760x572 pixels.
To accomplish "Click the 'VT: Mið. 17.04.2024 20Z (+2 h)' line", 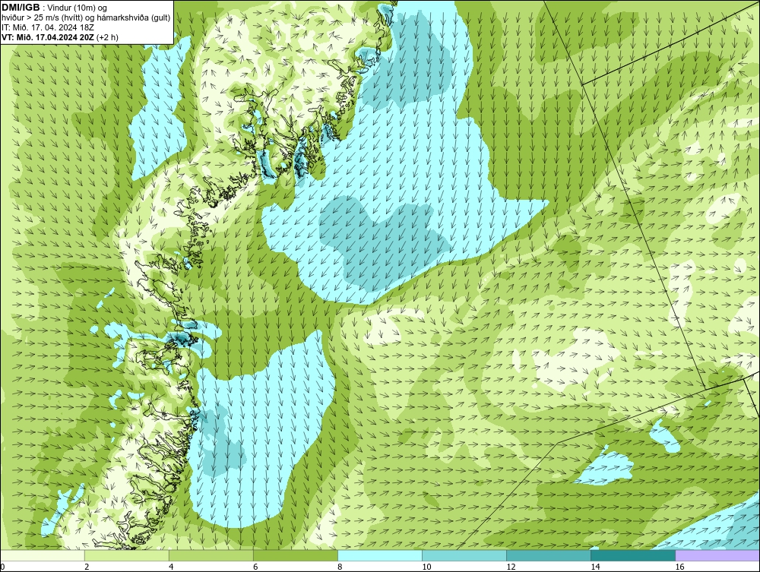I will click(x=59, y=36).
